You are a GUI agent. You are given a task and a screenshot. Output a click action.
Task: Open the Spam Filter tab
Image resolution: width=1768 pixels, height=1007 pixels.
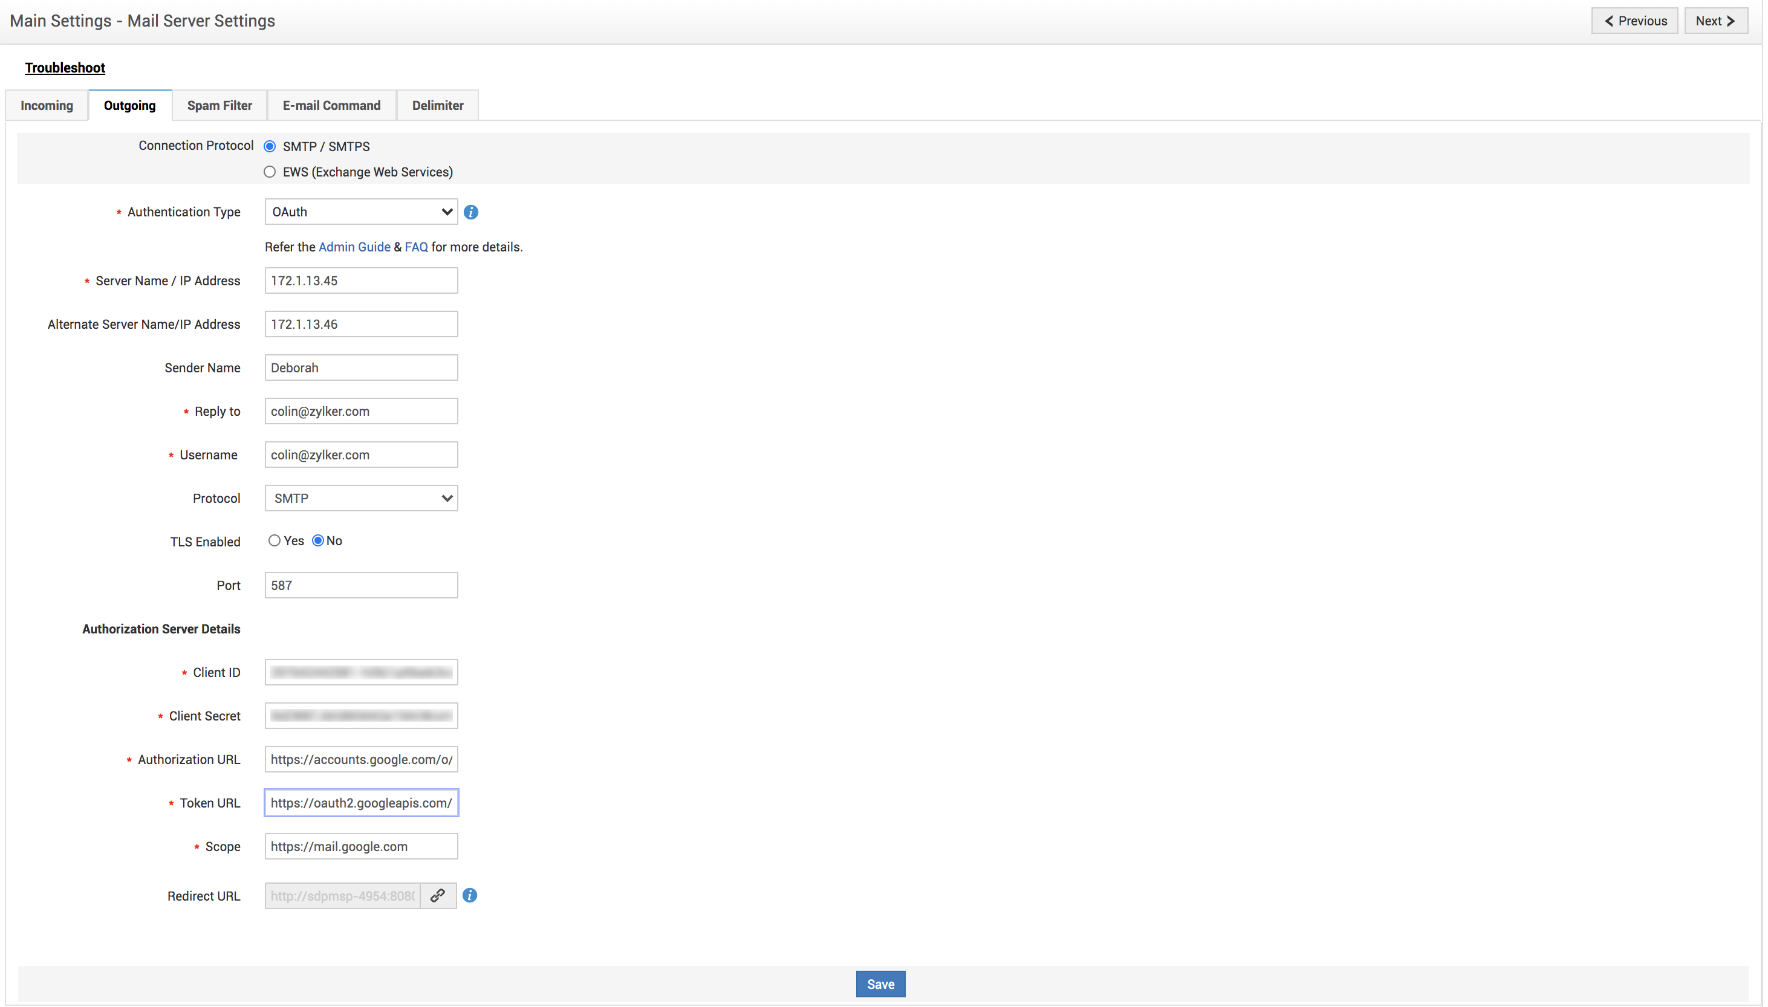pos(219,106)
